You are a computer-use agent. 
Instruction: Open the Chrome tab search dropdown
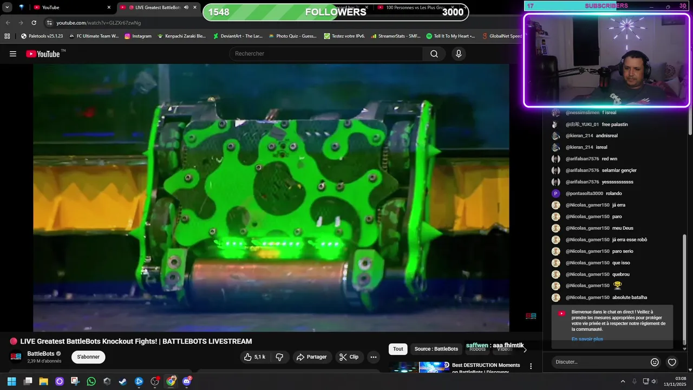(7, 7)
